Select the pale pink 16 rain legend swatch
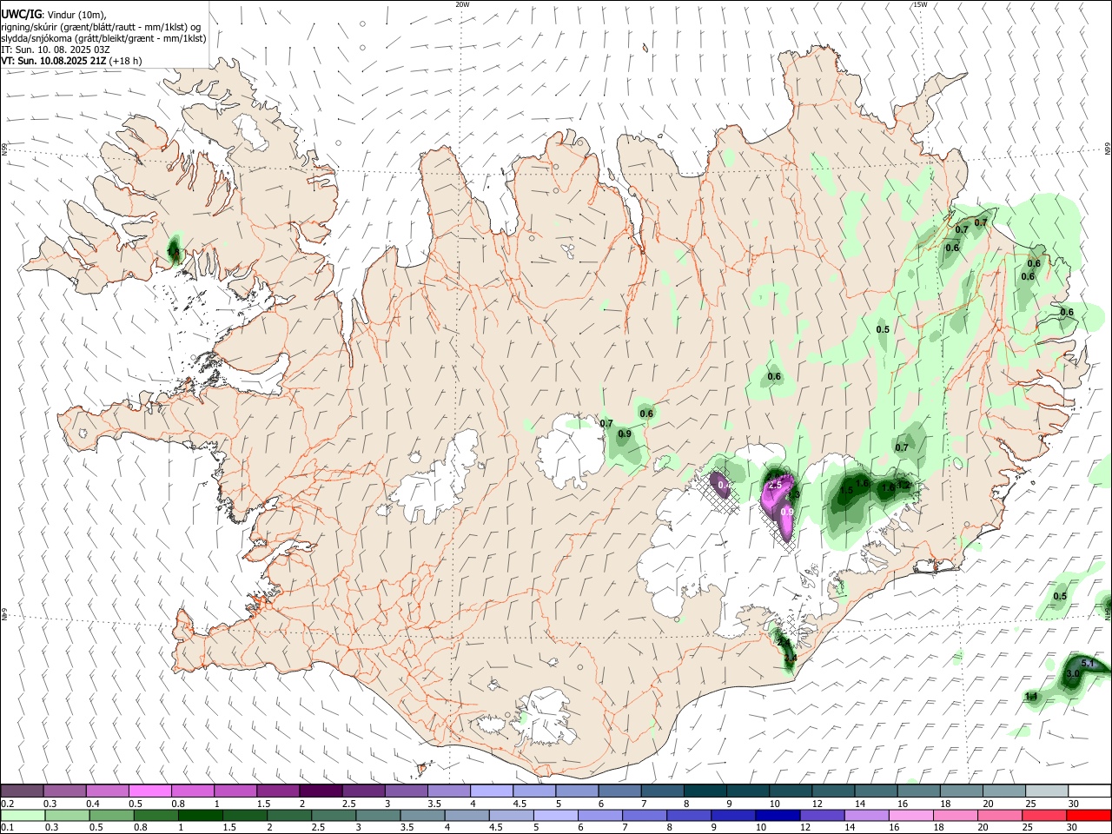The width and height of the screenshot is (1112, 834). click(x=911, y=815)
